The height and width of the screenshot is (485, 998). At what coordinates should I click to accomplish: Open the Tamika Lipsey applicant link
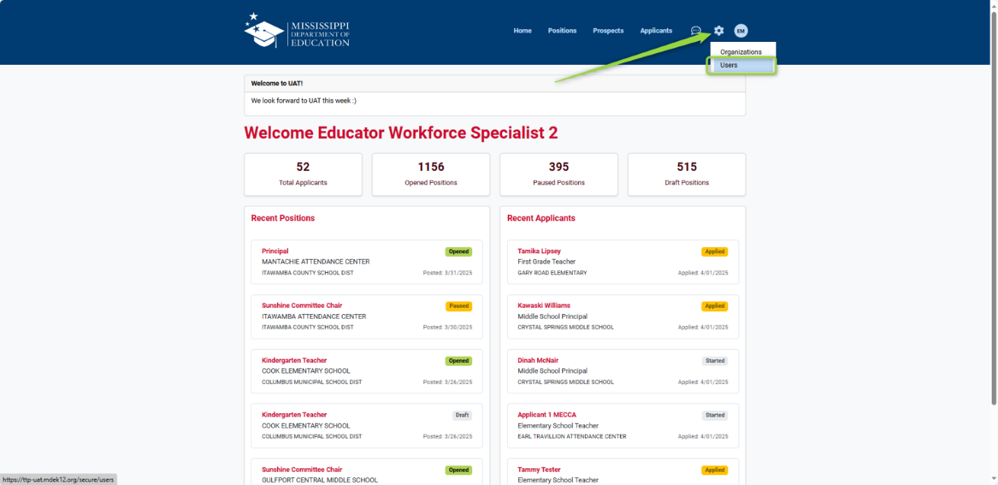[539, 251]
